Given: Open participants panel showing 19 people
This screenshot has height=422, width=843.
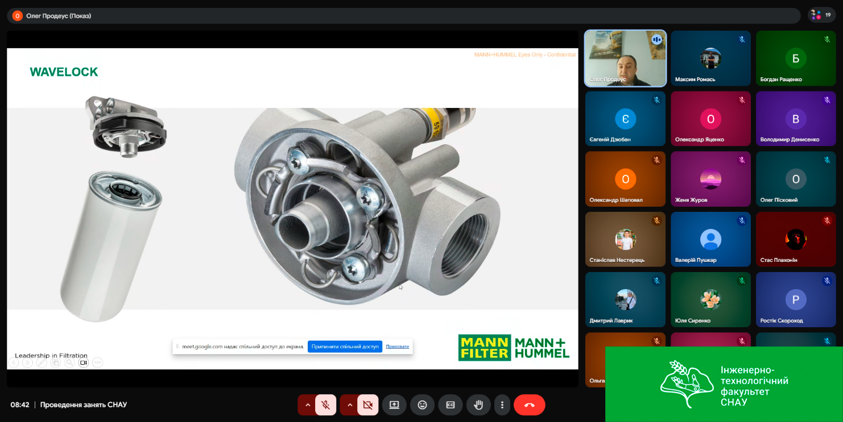Looking at the screenshot, I should (x=822, y=15).
